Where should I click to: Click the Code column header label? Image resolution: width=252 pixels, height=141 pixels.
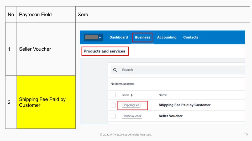(125, 95)
